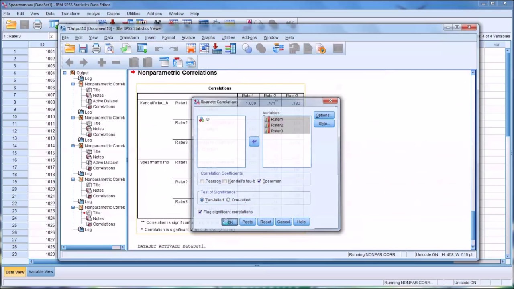Open Transform menu in Data Editor

point(71,14)
